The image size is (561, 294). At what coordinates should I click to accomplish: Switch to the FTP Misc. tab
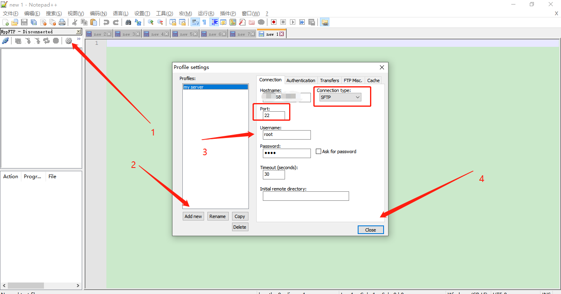(353, 80)
